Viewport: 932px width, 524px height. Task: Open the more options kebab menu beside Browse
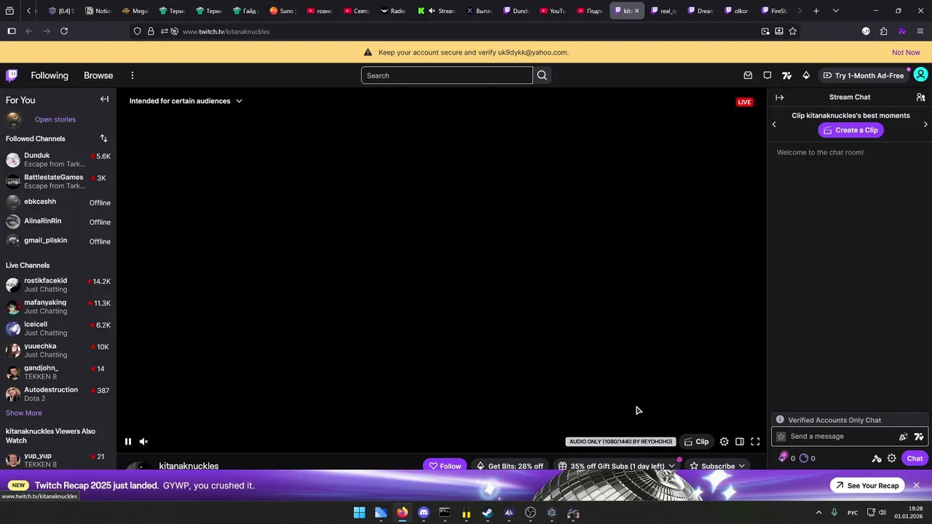coord(133,76)
